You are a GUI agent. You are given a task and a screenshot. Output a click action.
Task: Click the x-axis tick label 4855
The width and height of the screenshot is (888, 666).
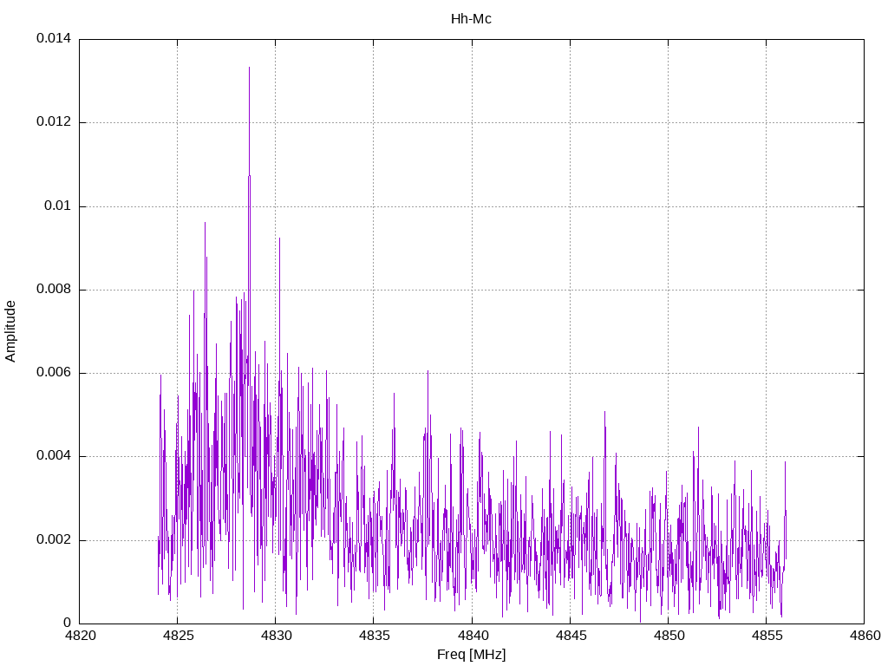click(x=767, y=636)
